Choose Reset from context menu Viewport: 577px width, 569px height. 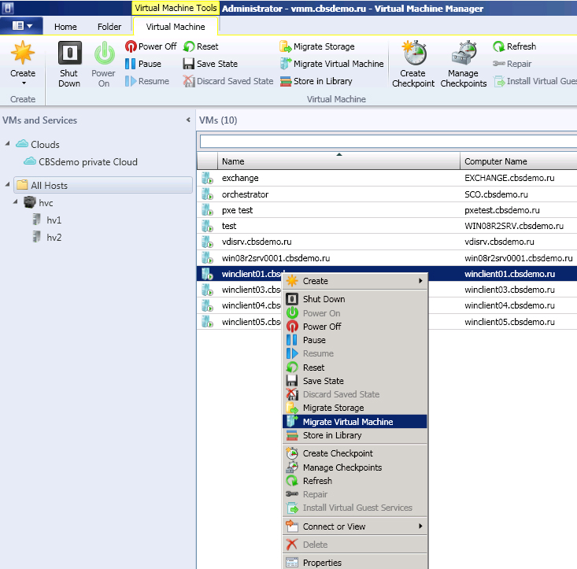(355, 368)
